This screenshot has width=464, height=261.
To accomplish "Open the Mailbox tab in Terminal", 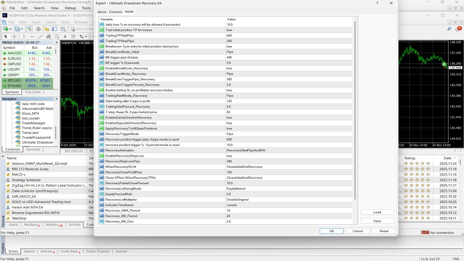I will click(32, 225).
